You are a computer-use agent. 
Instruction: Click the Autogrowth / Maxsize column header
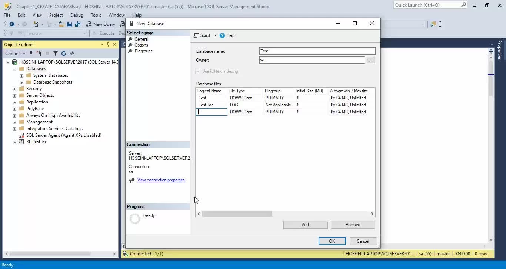pyautogui.click(x=351, y=91)
